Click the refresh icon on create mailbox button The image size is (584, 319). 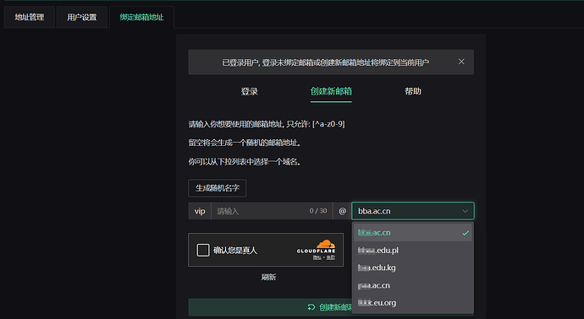(x=311, y=307)
